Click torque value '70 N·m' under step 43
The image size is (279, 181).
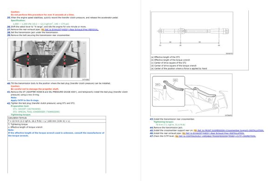(171, 125)
